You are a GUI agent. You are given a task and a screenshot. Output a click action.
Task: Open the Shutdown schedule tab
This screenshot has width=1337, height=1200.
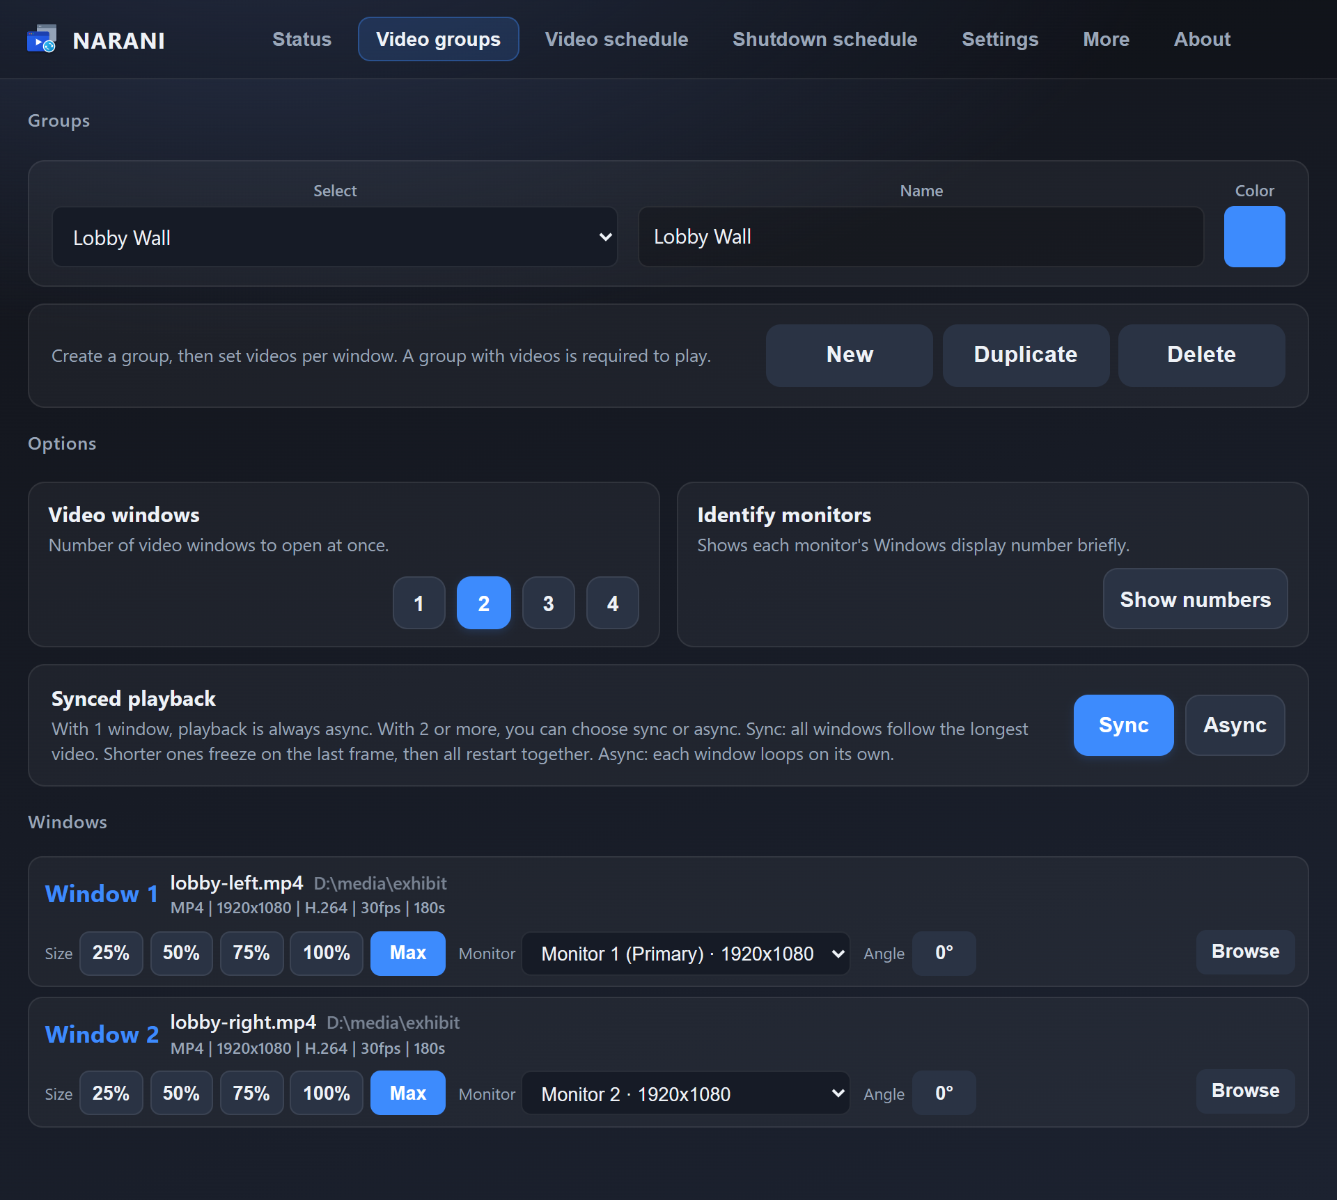tap(824, 39)
